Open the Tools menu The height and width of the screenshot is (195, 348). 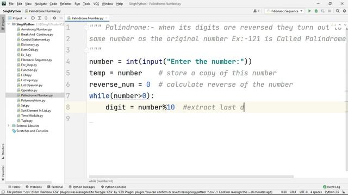[86, 4]
